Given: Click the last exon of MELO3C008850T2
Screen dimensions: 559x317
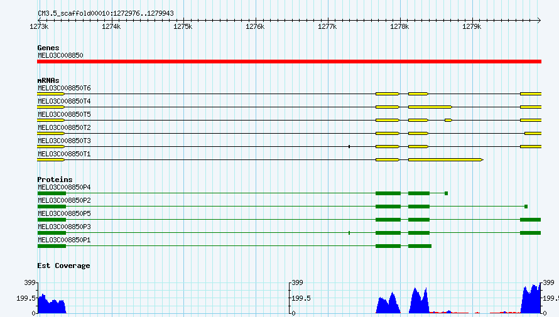Looking at the screenshot, I should tap(533, 134).
